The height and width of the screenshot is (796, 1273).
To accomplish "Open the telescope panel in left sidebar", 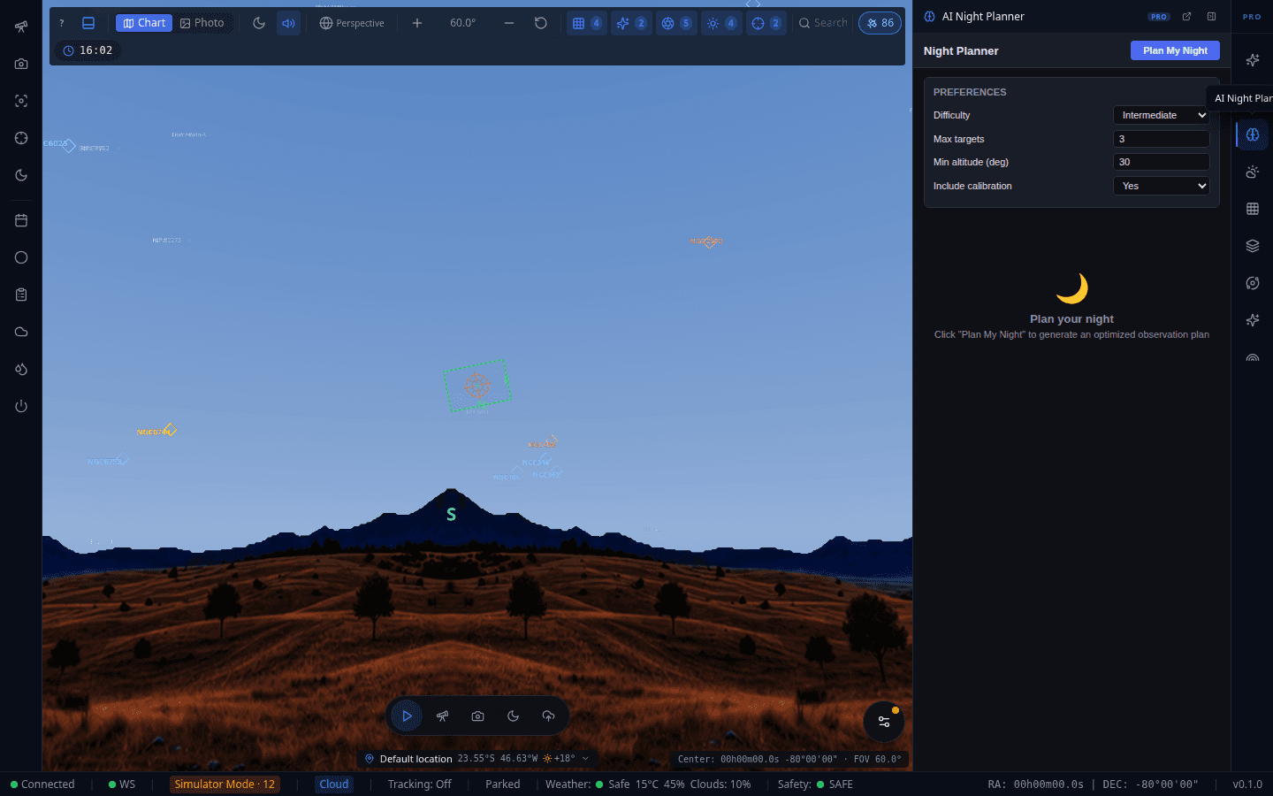I will (21, 27).
